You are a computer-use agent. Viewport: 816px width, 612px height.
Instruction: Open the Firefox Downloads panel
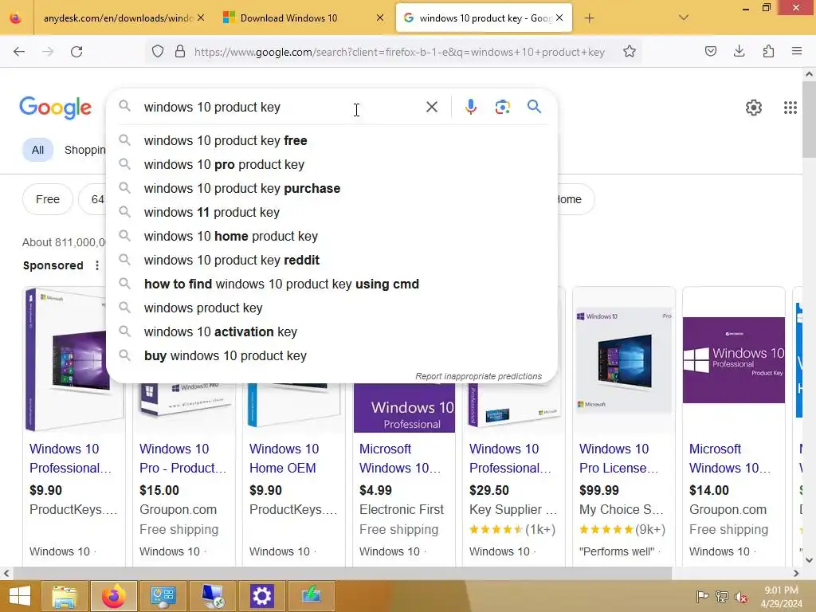[x=739, y=51]
